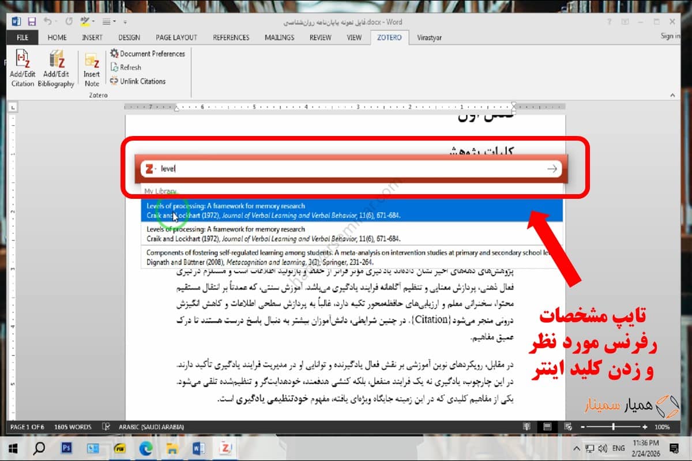Click the text highlight icon in Quick Access
This screenshot has height=461, width=692.
[x=85, y=21]
